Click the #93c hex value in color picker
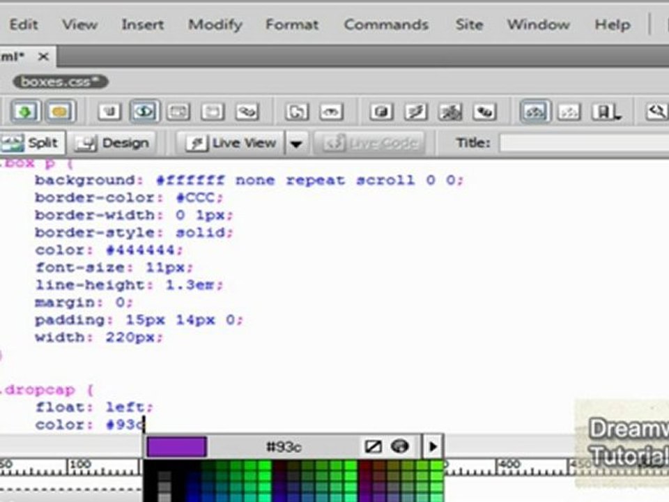669x502 pixels. pyautogui.click(x=284, y=447)
